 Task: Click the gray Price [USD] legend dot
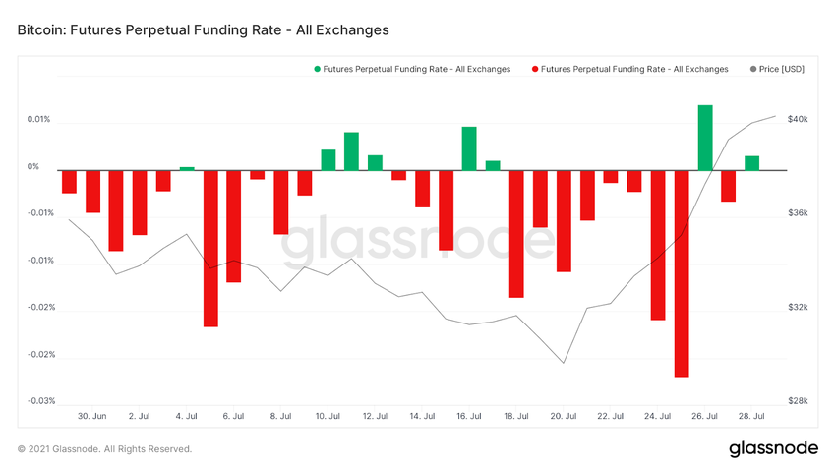753,69
